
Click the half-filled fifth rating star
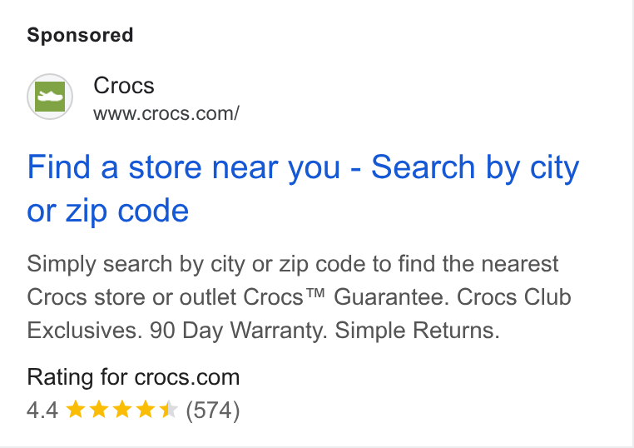pyautogui.click(x=169, y=409)
